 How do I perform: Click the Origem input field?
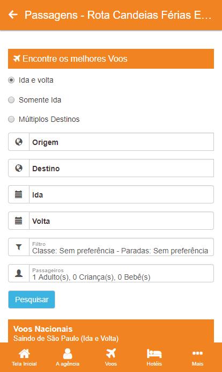pyautogui.click(x=121, y=142)
